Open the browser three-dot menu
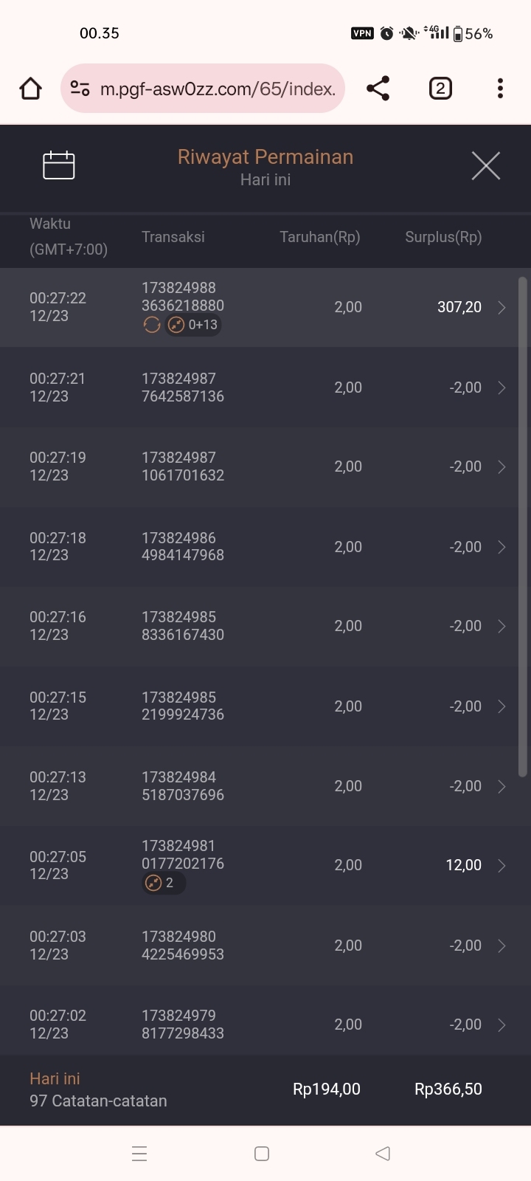The height and width of the screenshot is (1181, 531). coord(500,89)
